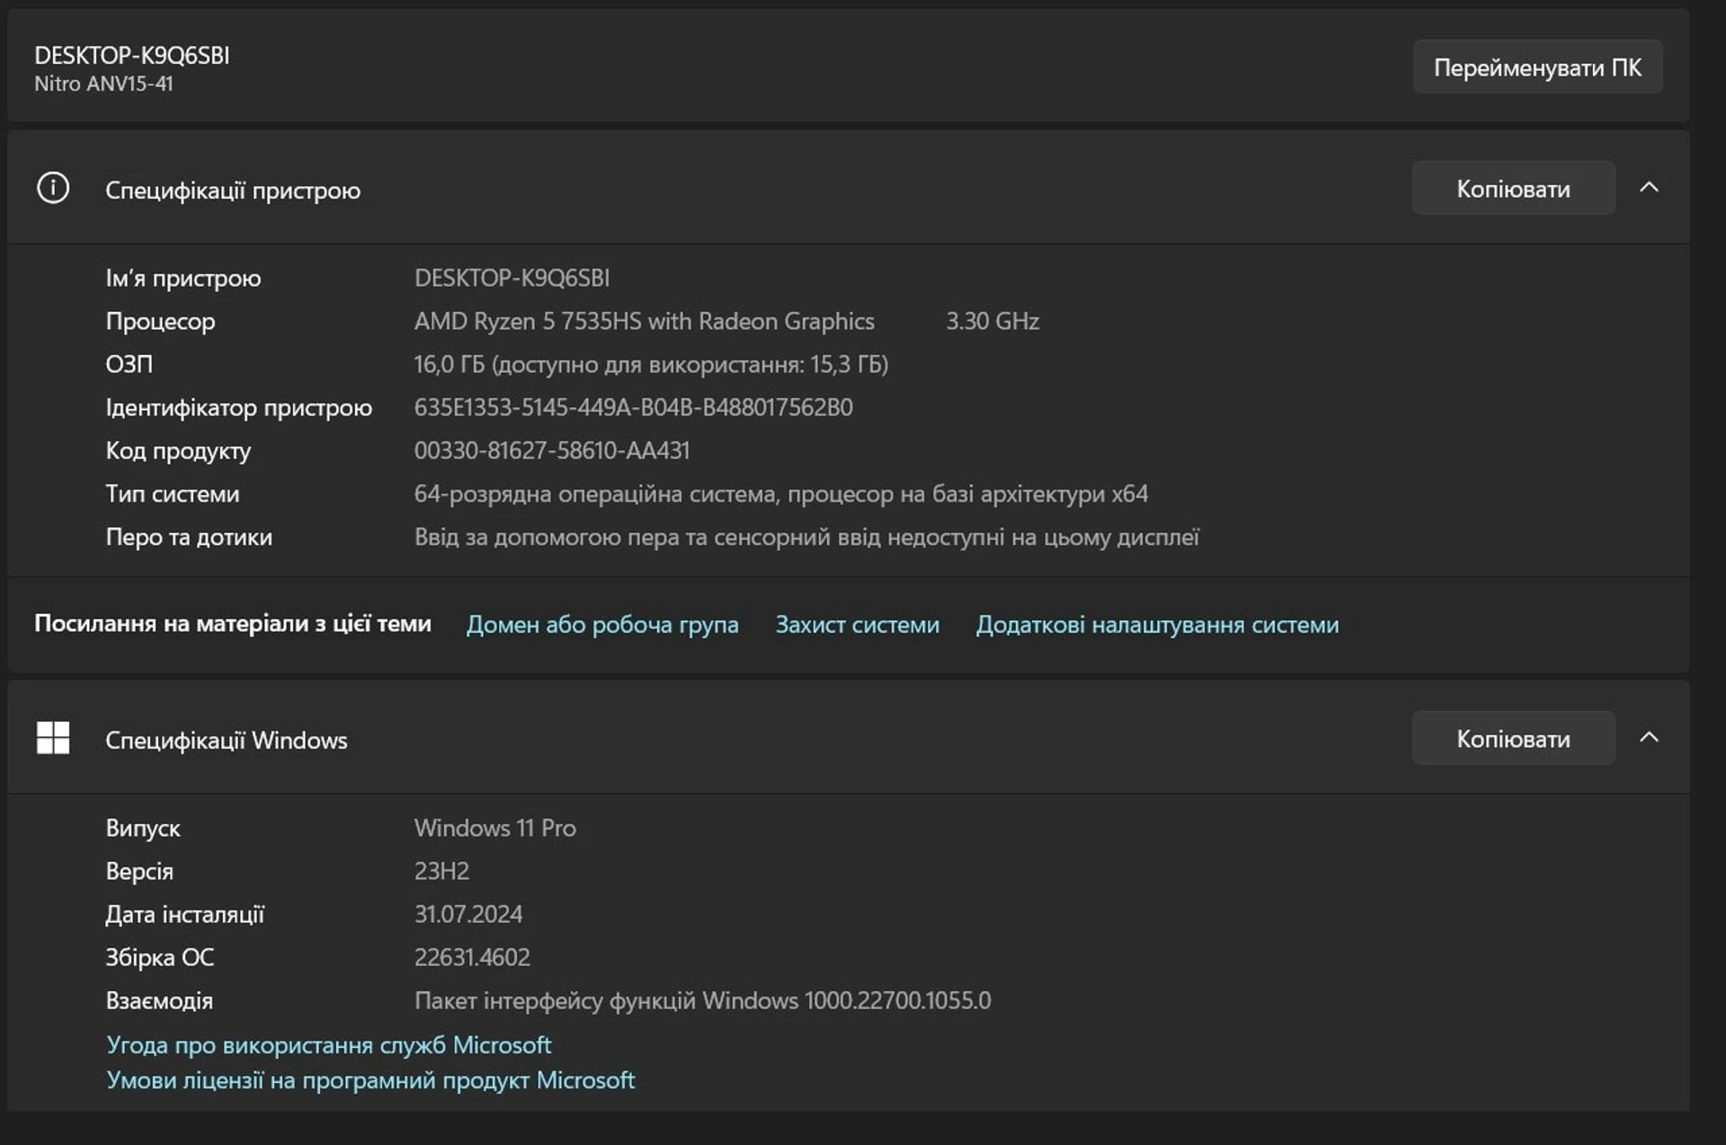
Task: Select the 64-розрядна операційна система value
Action: click(x=781, y=494)
